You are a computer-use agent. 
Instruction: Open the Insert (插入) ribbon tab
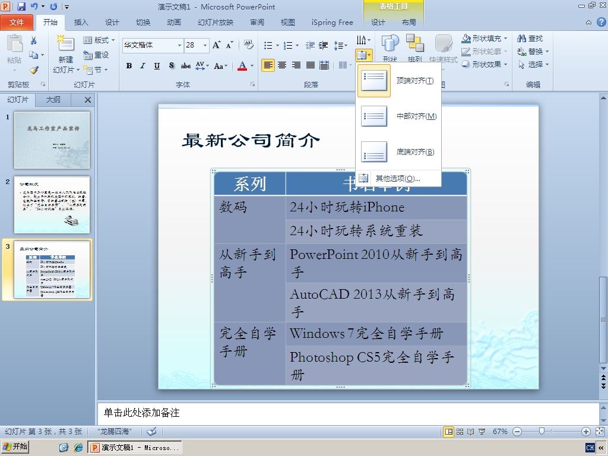click(81, 23)
